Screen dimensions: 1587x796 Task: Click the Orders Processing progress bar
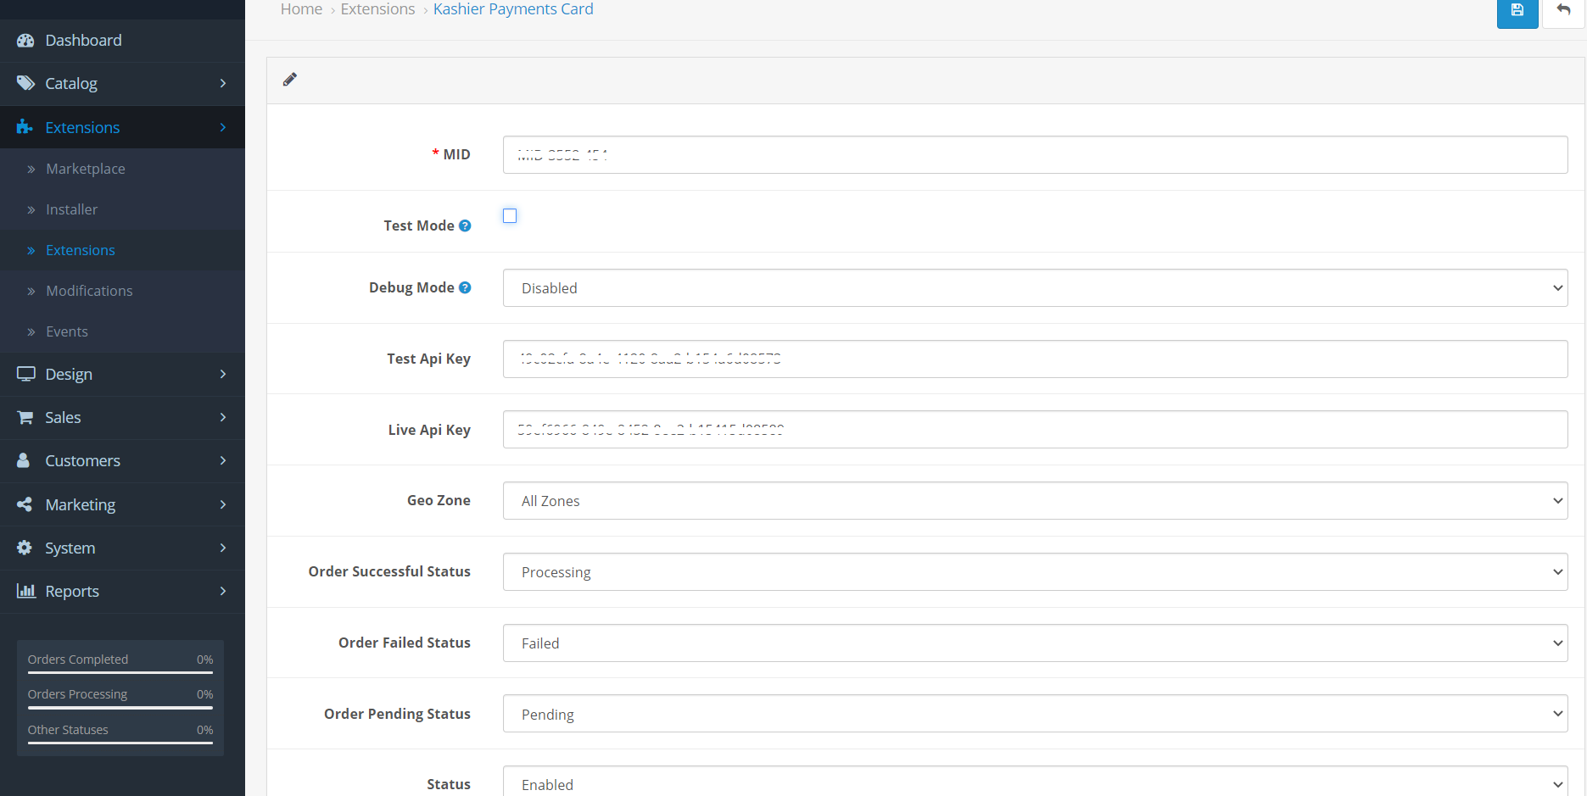point(120,708)
